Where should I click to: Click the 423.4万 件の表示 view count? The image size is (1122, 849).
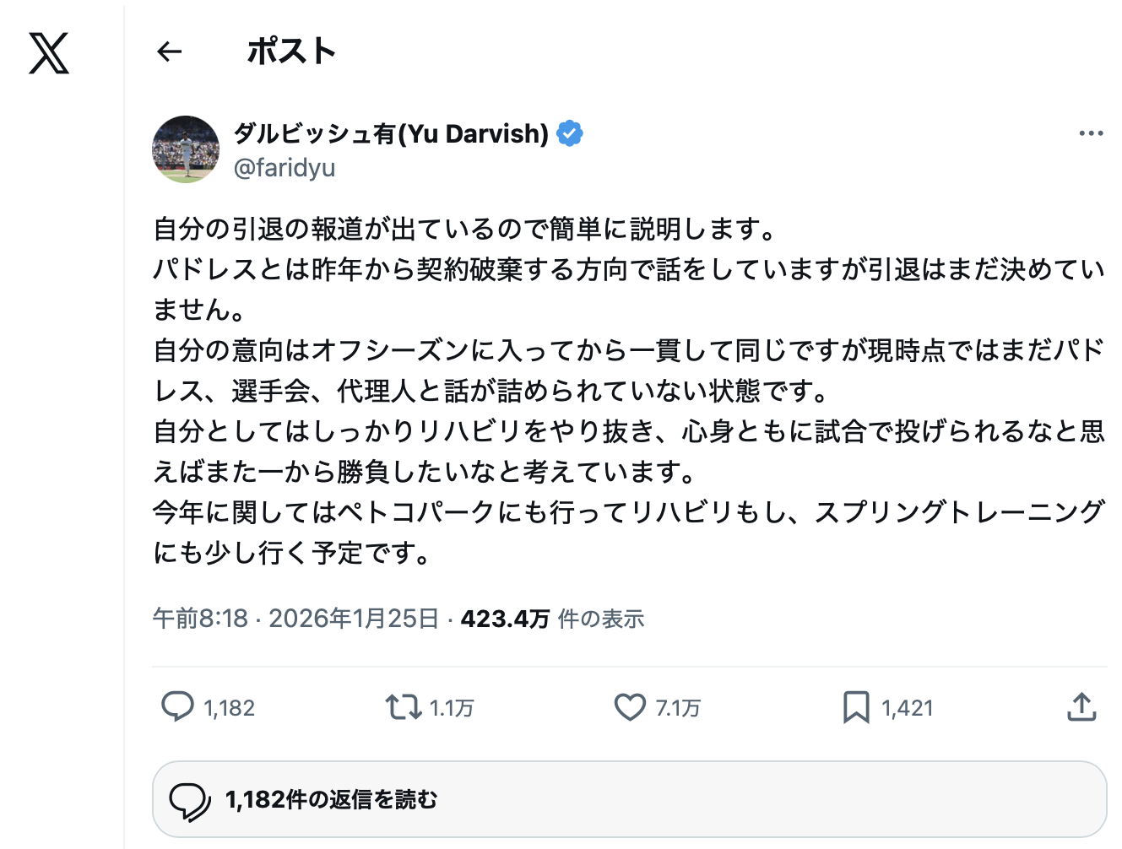552,619
